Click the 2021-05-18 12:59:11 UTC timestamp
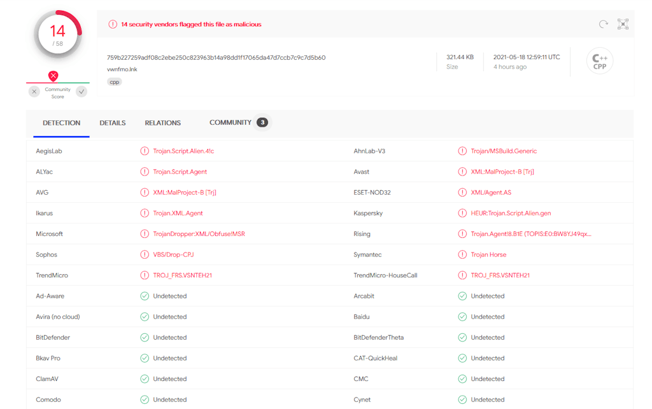Screen dimensions: 652x409 (527, 57)
